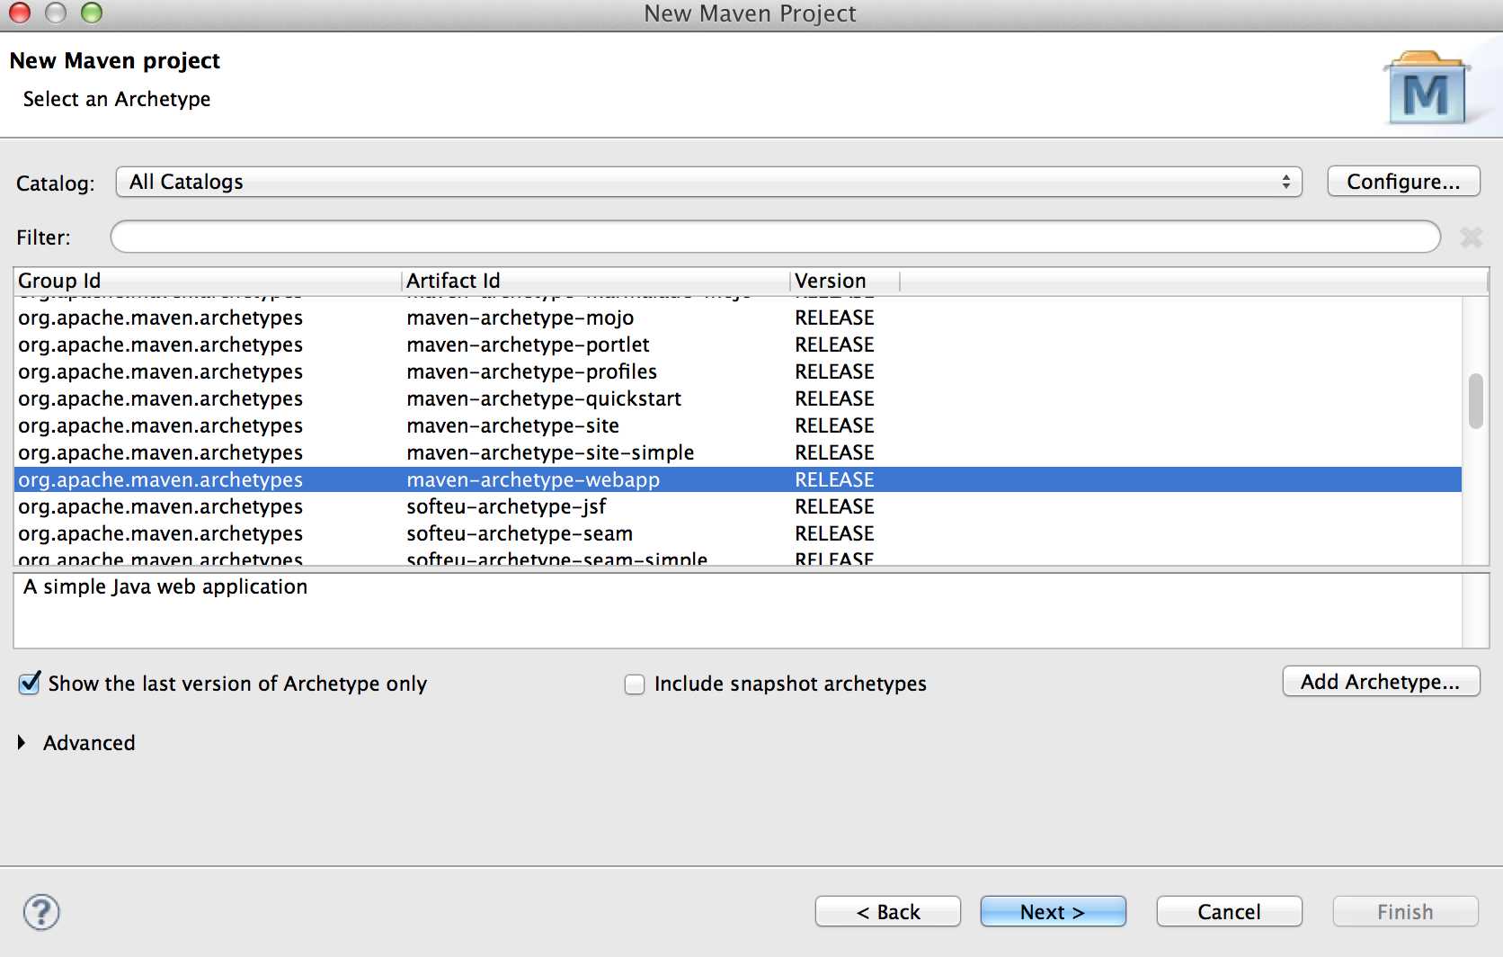The height and width of the screenshot is (957, 1503).
Task: Select the softeu-archetype-seam row
Action: click(738, 533)
